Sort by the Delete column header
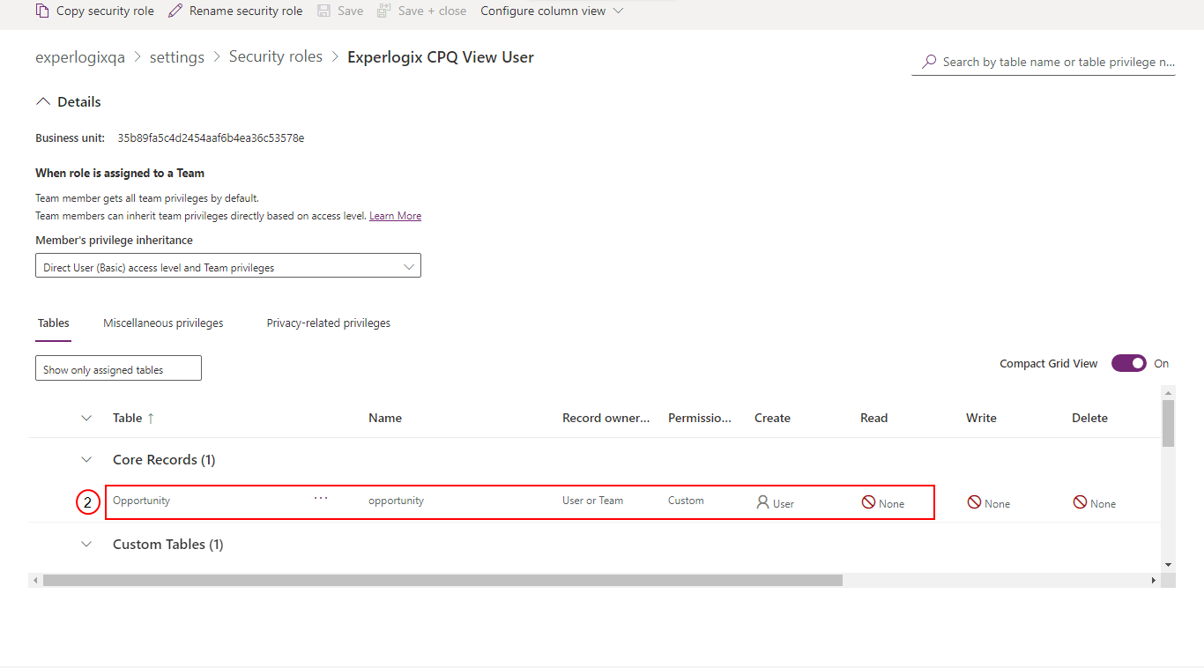 coord(1089,418)
